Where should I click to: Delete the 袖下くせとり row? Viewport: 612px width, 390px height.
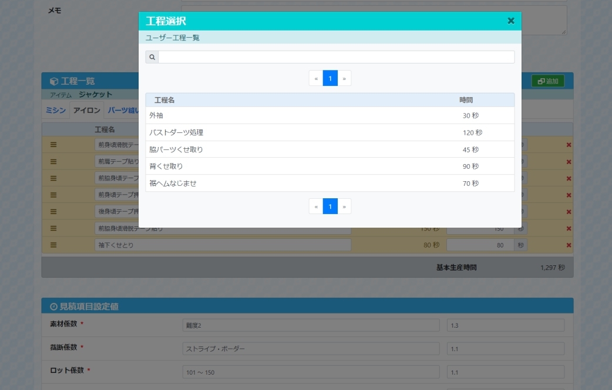(x=568, y=245)
